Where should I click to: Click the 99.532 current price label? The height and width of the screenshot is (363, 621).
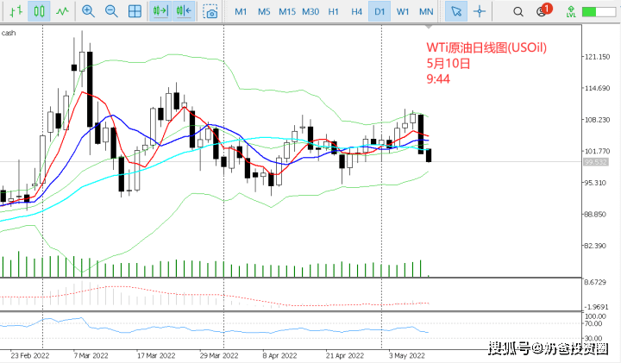[596, 162]
